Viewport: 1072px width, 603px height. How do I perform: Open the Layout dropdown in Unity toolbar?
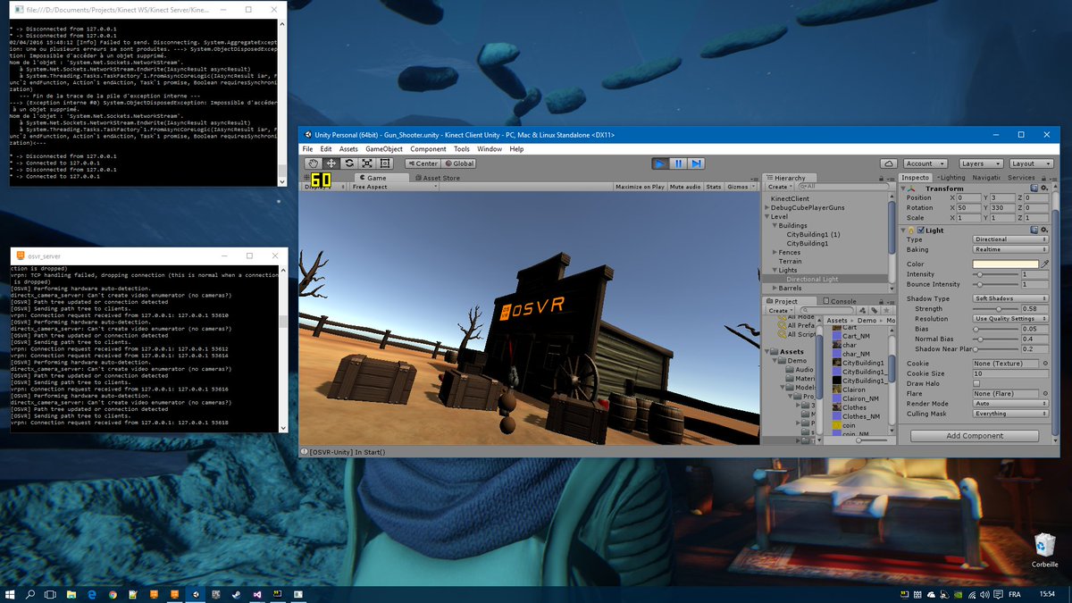1033,163
